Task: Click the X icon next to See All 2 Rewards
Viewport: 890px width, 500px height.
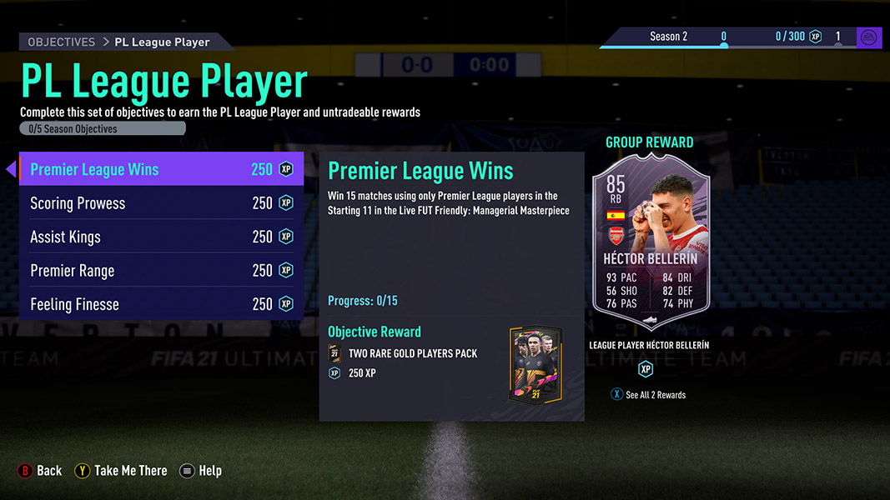Action: 616,394
